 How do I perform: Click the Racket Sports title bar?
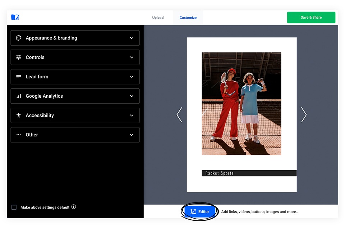click(x=249, y=173)
